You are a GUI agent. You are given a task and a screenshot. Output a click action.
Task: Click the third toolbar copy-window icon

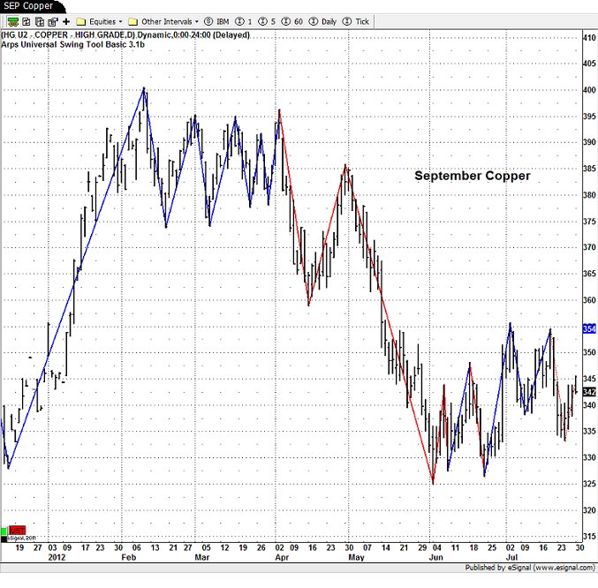coord(40,20)
